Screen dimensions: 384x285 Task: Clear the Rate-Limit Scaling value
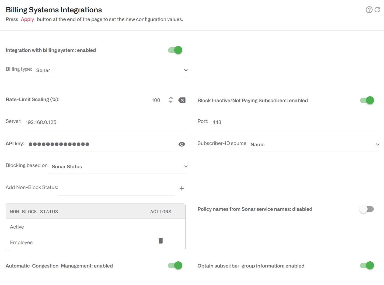point(182,100)
